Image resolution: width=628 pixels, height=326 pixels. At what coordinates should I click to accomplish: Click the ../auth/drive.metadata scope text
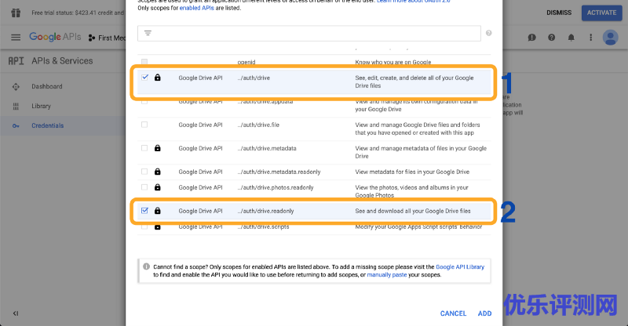[x=267, y=148]
